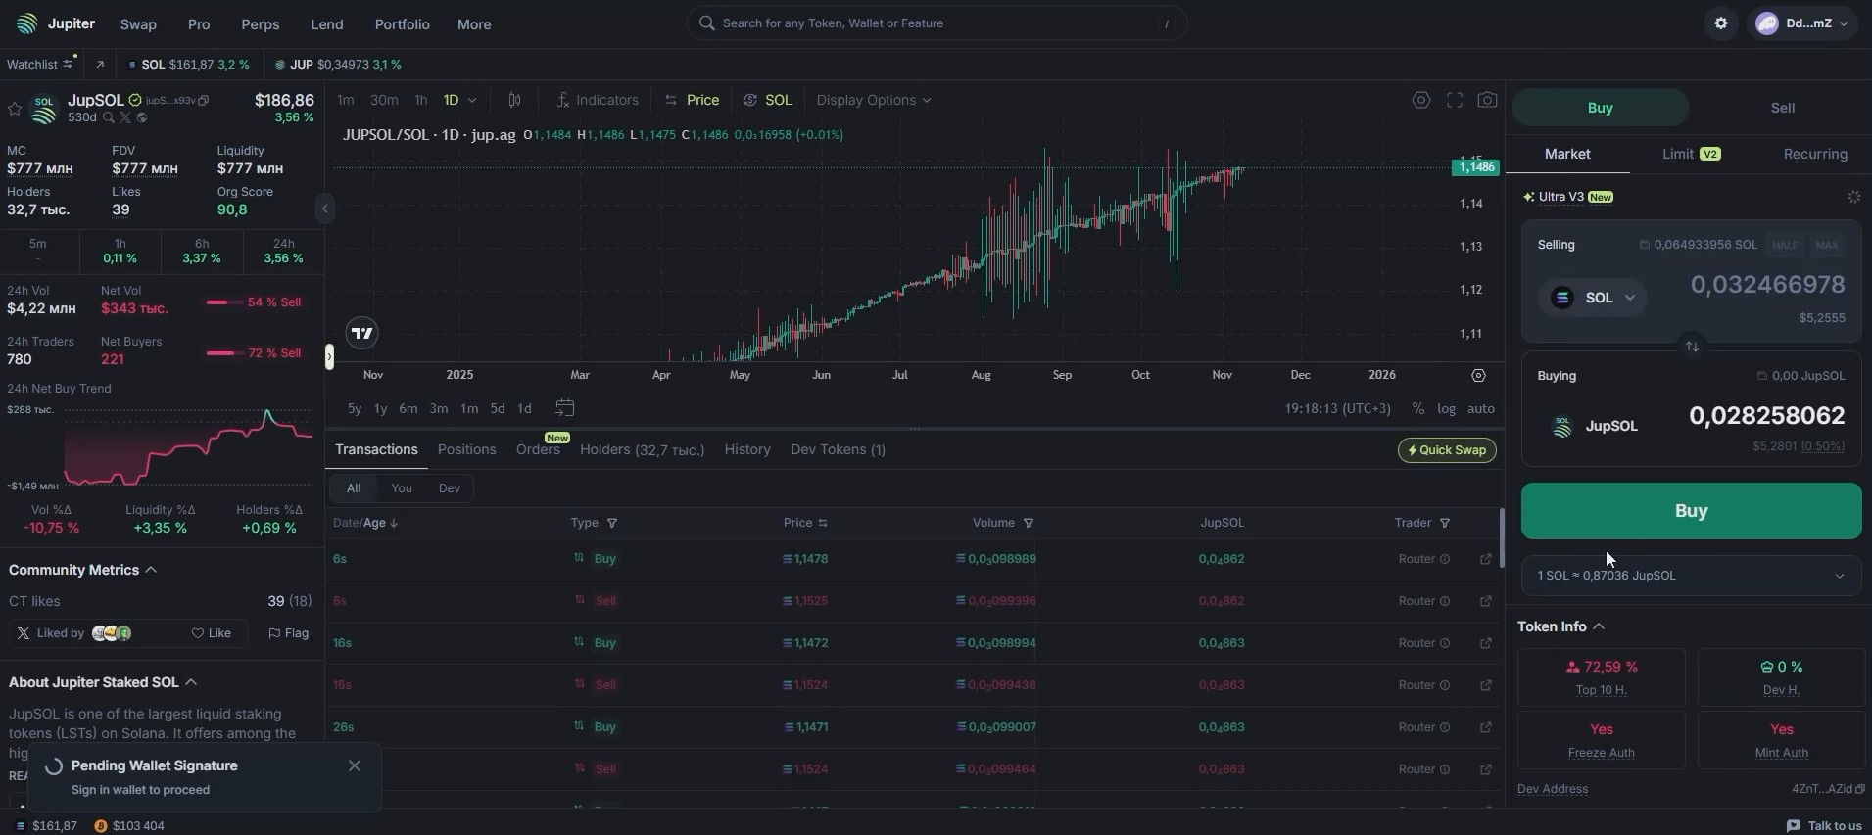The height and width of the screenshot is (835, 1872).
Task: Enter fullscreen chart mode
Action: coord(1455,100)
